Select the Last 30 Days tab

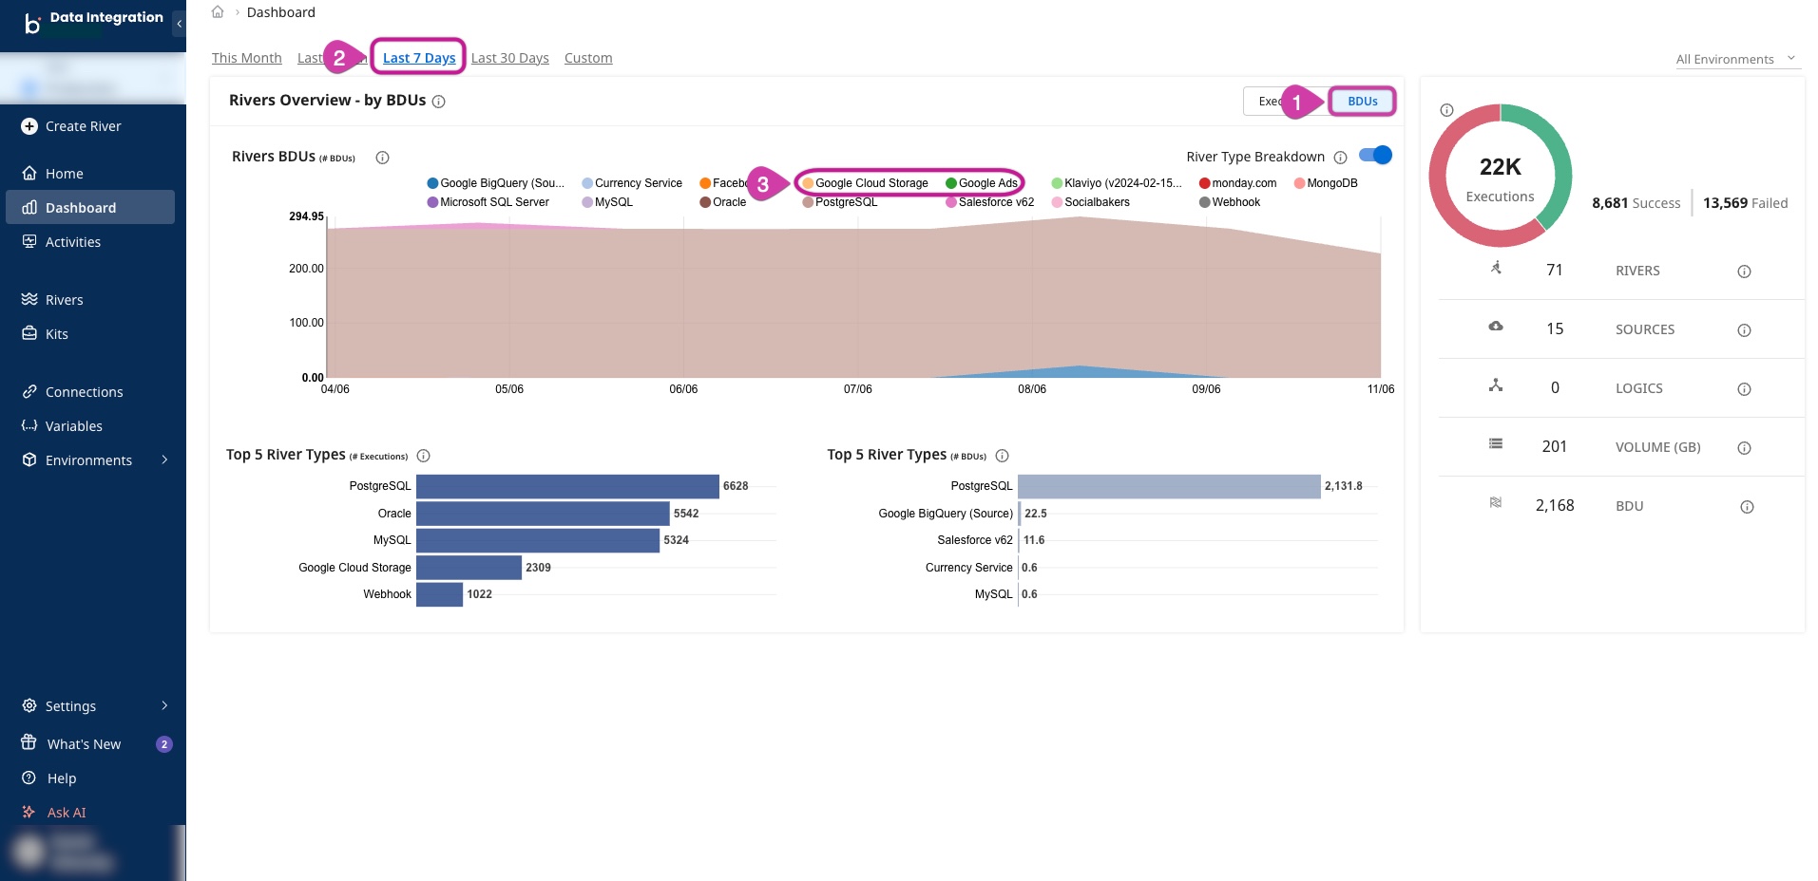pos(509,58)
